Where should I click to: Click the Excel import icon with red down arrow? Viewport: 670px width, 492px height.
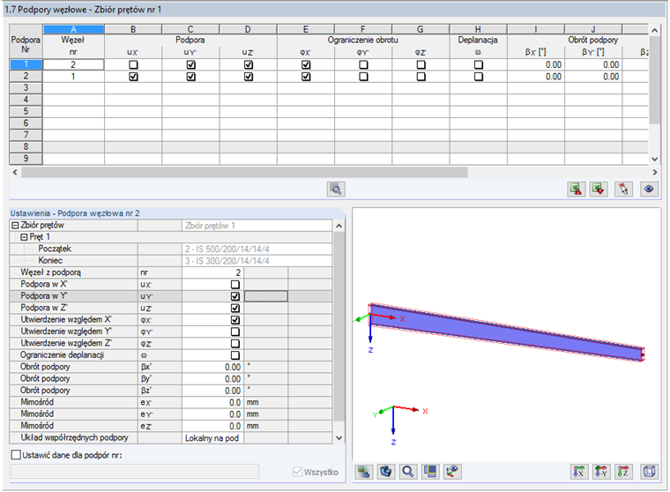(599, 189)
